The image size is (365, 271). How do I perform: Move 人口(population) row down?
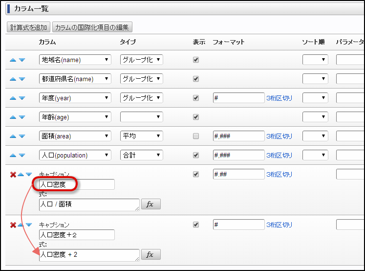pos(22,156)
